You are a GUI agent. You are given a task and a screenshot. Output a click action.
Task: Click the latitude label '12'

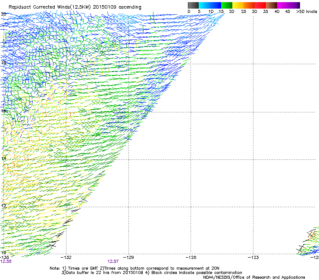(x=3, y=206)
